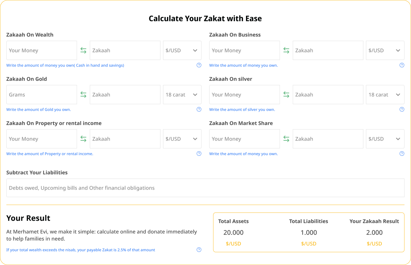Open the help icon for Zakaah On Gold

tap(199, 109)
